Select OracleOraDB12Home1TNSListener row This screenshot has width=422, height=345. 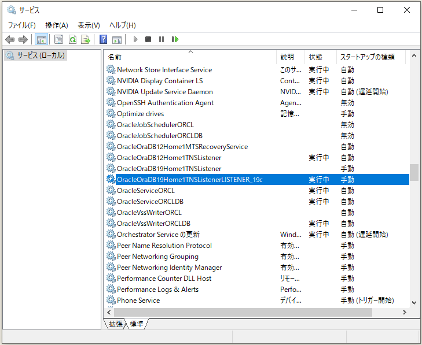tap(257, 157)
